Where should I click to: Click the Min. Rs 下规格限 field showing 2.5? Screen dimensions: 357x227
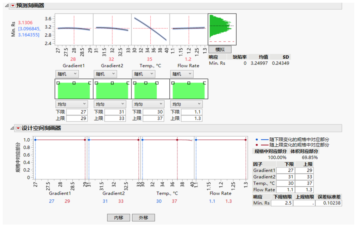(x=282, y=203)
